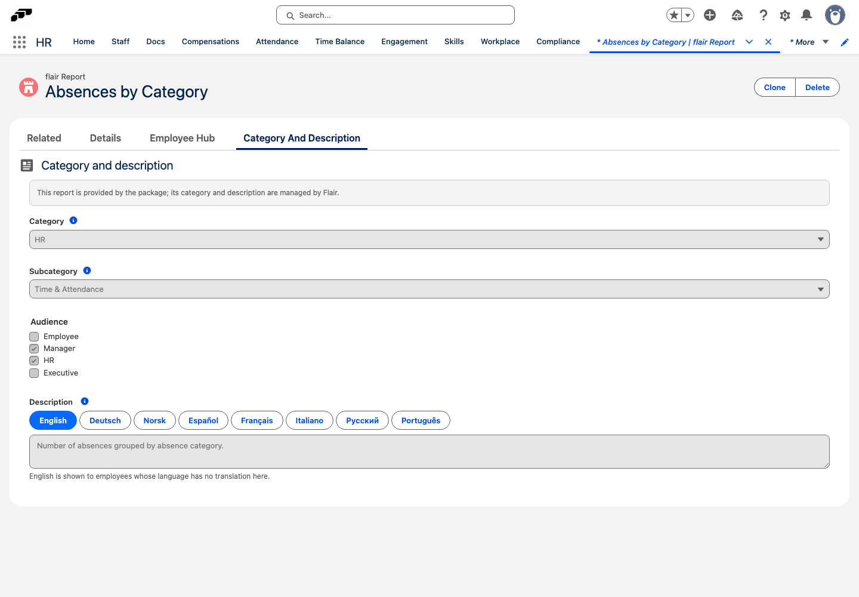Switch to the Details tab
859x597 pixels.
(x=106, y=138)
